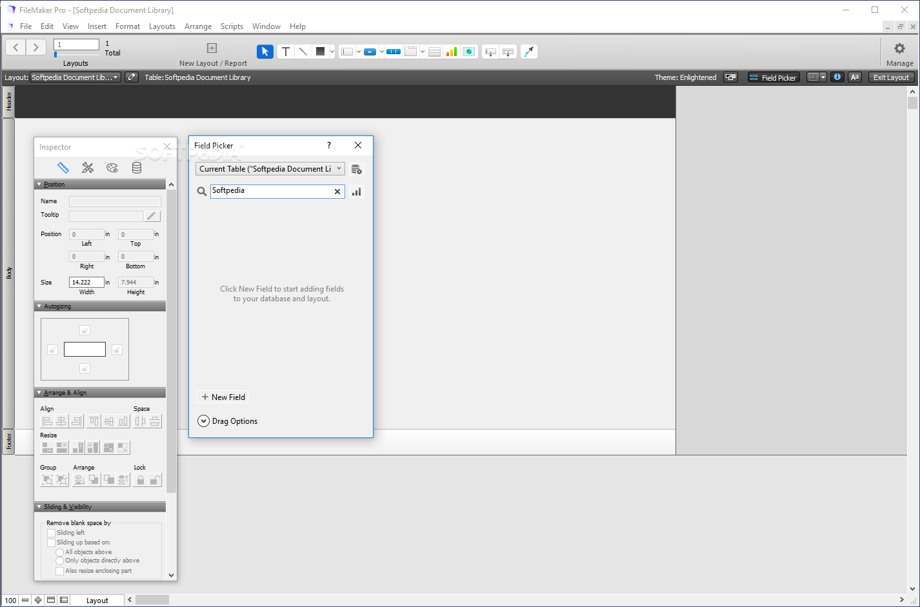Open the screen stencil dropdown arrow

(x=823, y=77)
